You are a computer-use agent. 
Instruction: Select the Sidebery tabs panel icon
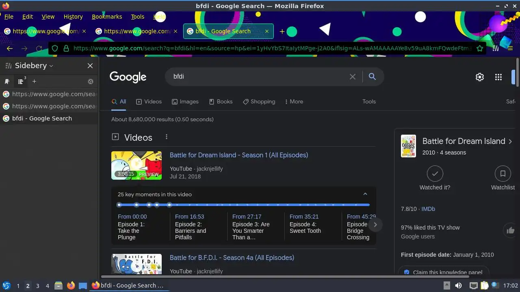point(21,82)
